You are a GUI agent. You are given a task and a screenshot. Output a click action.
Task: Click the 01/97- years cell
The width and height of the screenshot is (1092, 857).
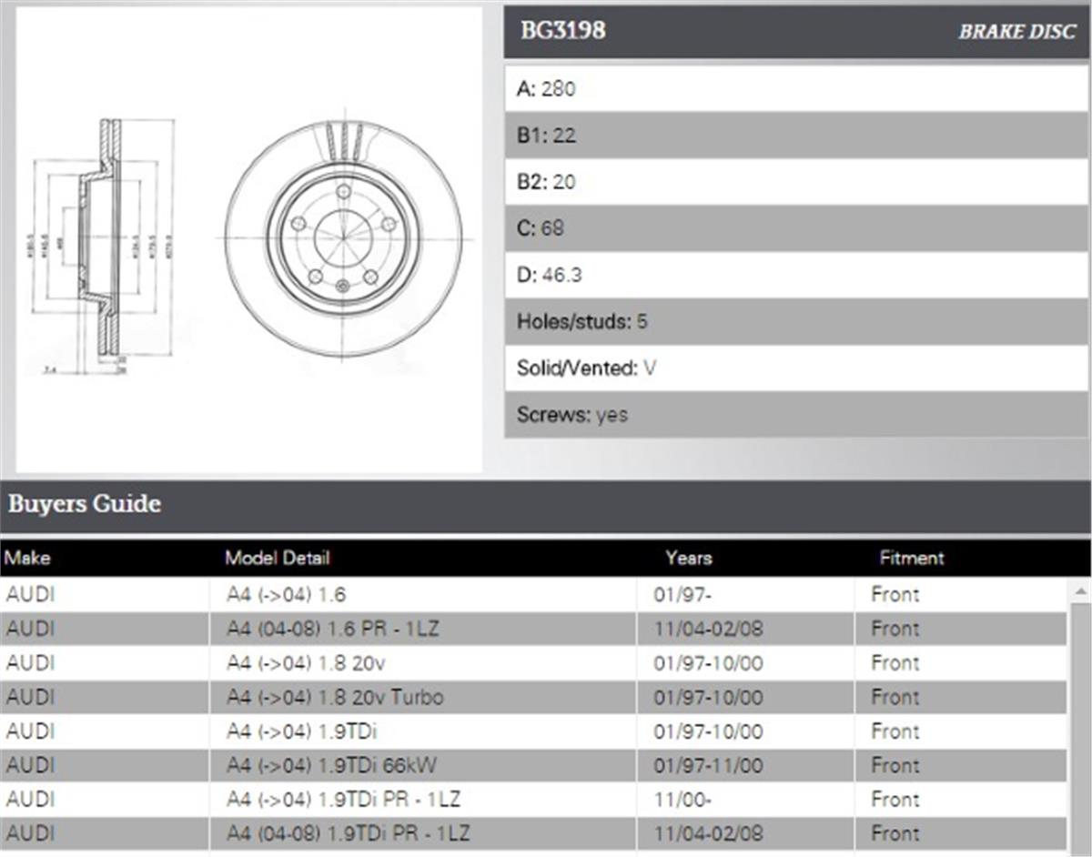(745, 595)
